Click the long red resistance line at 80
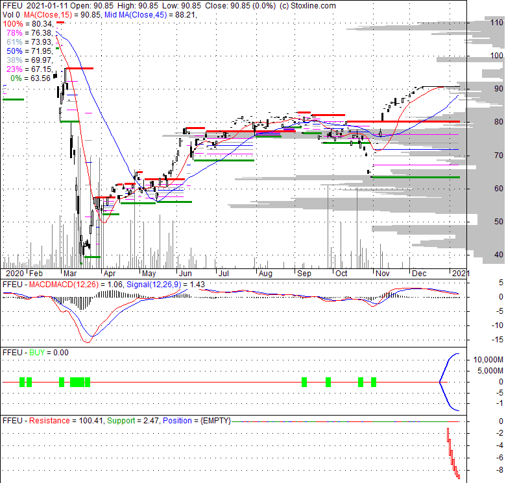This screenshot has height=483, width=506. 403,121
